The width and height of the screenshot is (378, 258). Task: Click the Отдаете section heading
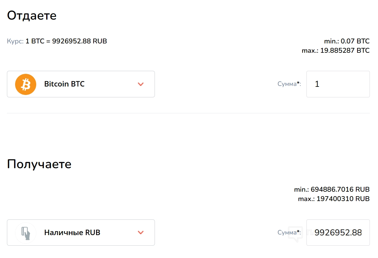point(32,16)
